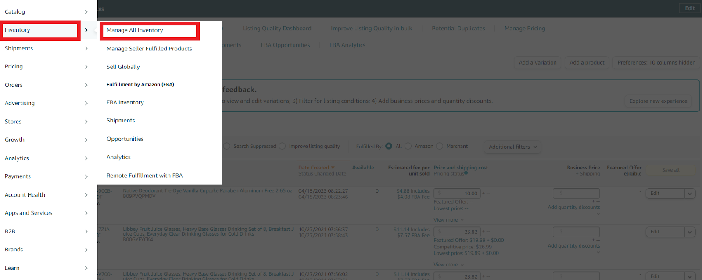This screenshot has height=280, width=702.
Task: Sort by Date Created column
Action: (316, 168)
